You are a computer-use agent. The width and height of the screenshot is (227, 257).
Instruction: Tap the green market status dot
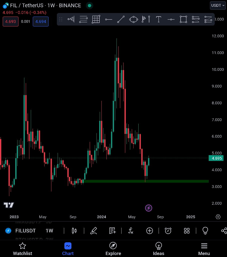(89, 6)
